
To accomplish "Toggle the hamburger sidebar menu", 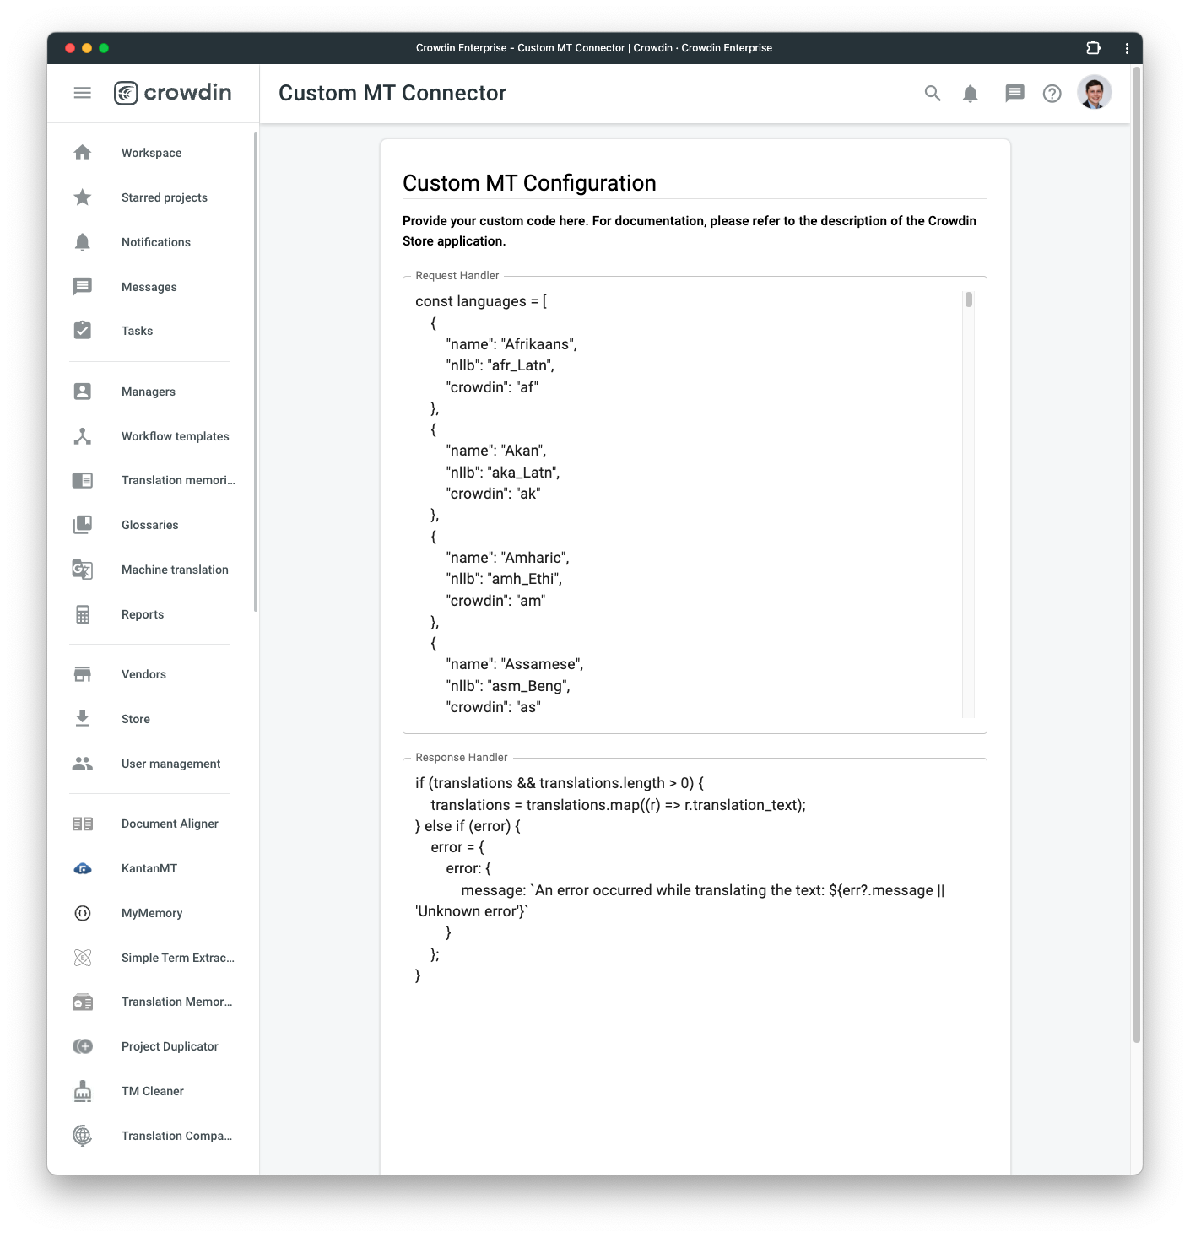I will pos(82,93).
